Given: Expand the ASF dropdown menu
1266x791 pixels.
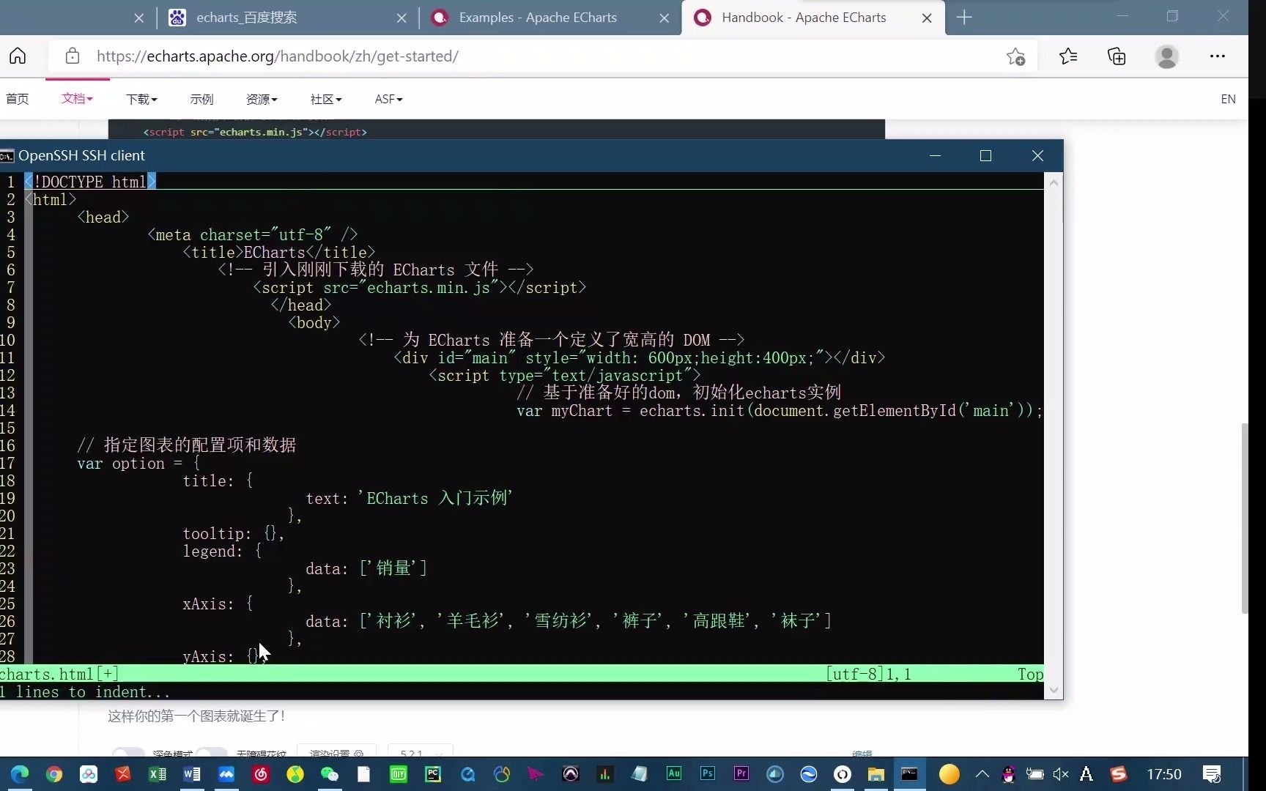Looking at the screenshot, I should tap(388, 99).
